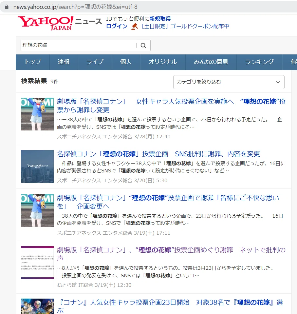This screenshot has width=297, height=314.
Task: Click the 9件 result count
Action: click(54, 82)
